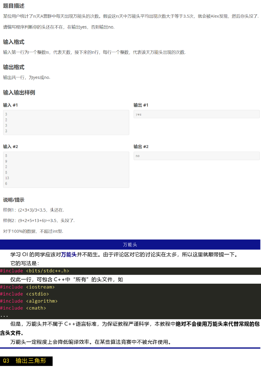The image size is (261, 367).
Task: Click the 万能头一定程度上会降低编译效率 sentence
Action: [91, 342]
